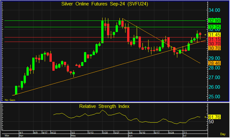Click the 6/10 date marker

pyautogui.click(x=142, y=133)
